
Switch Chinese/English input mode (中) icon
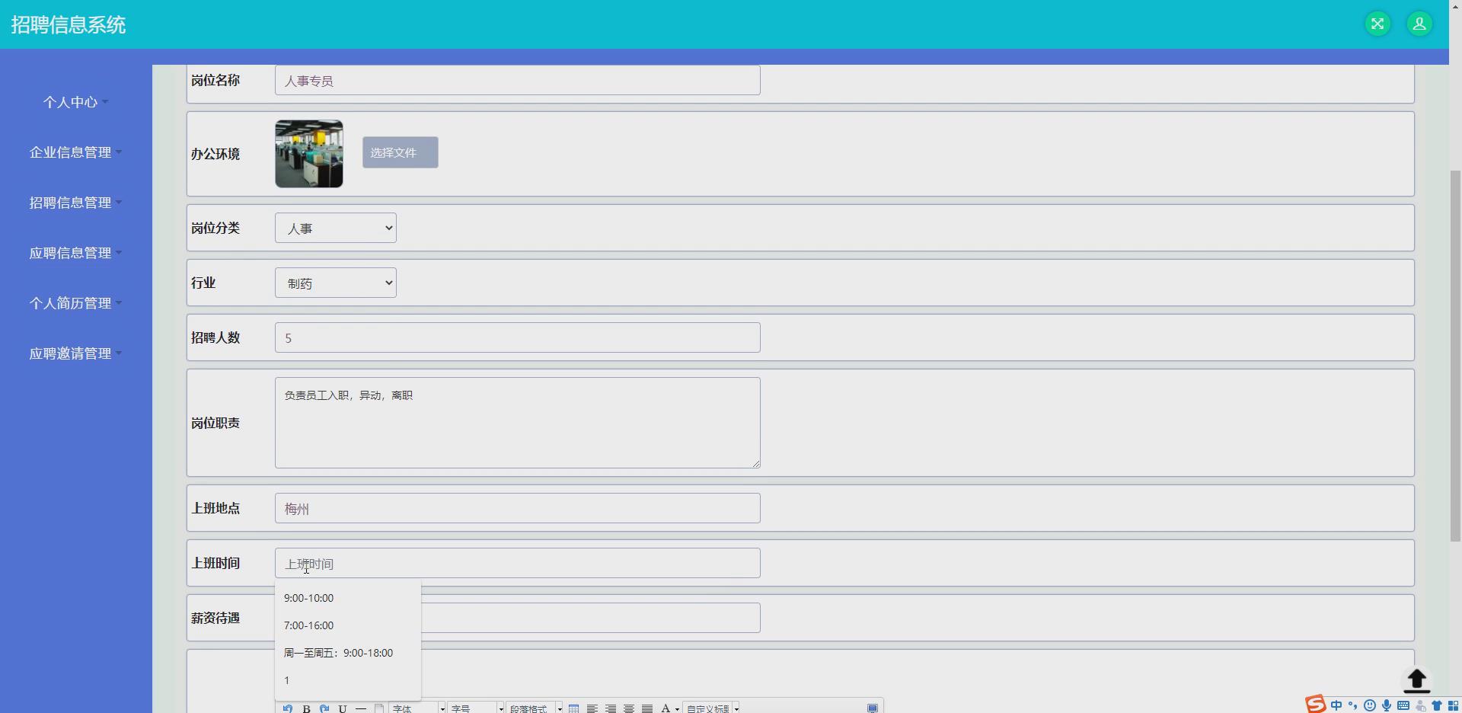[1336, 705]
